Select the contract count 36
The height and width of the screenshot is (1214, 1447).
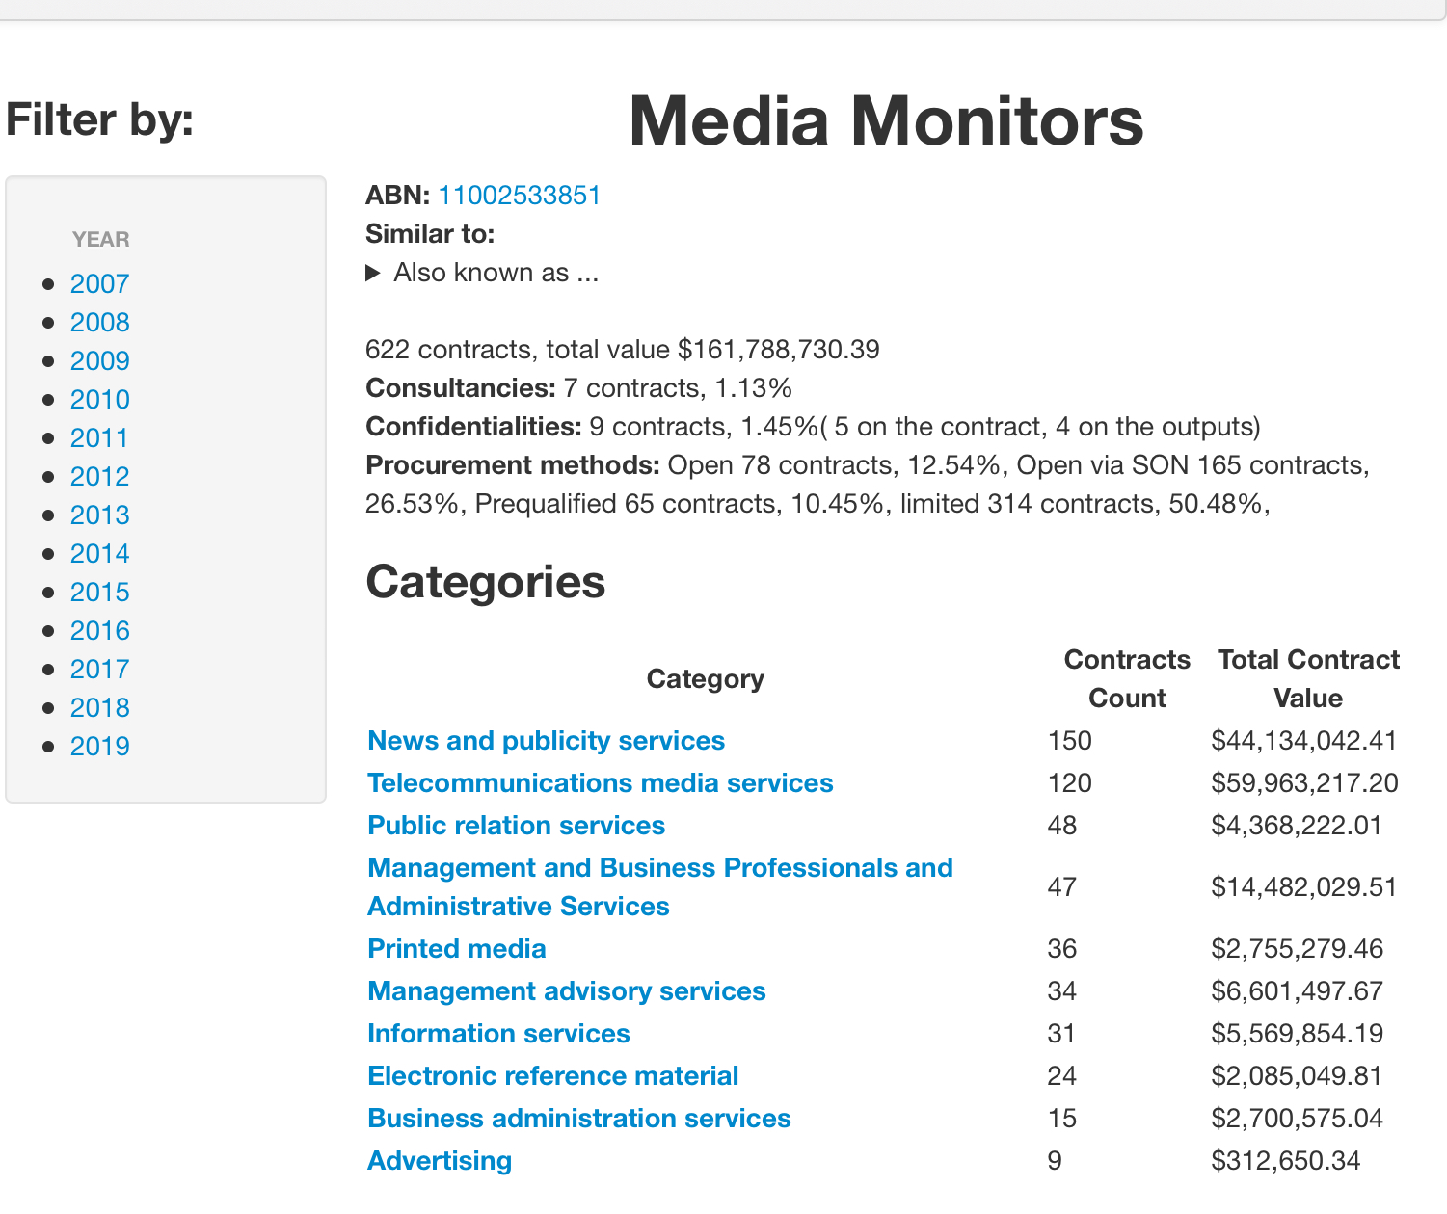coord(1061,949)
